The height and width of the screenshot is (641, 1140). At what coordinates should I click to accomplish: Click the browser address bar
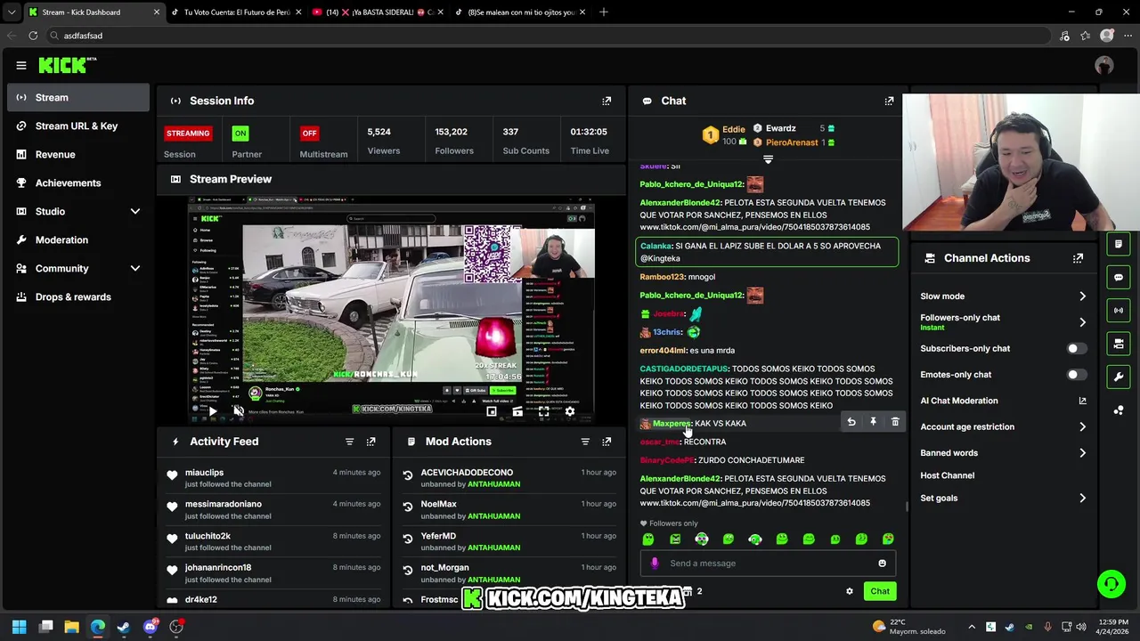548,36
